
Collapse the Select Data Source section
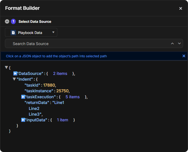pyautogui.click(x=7, y=21)
